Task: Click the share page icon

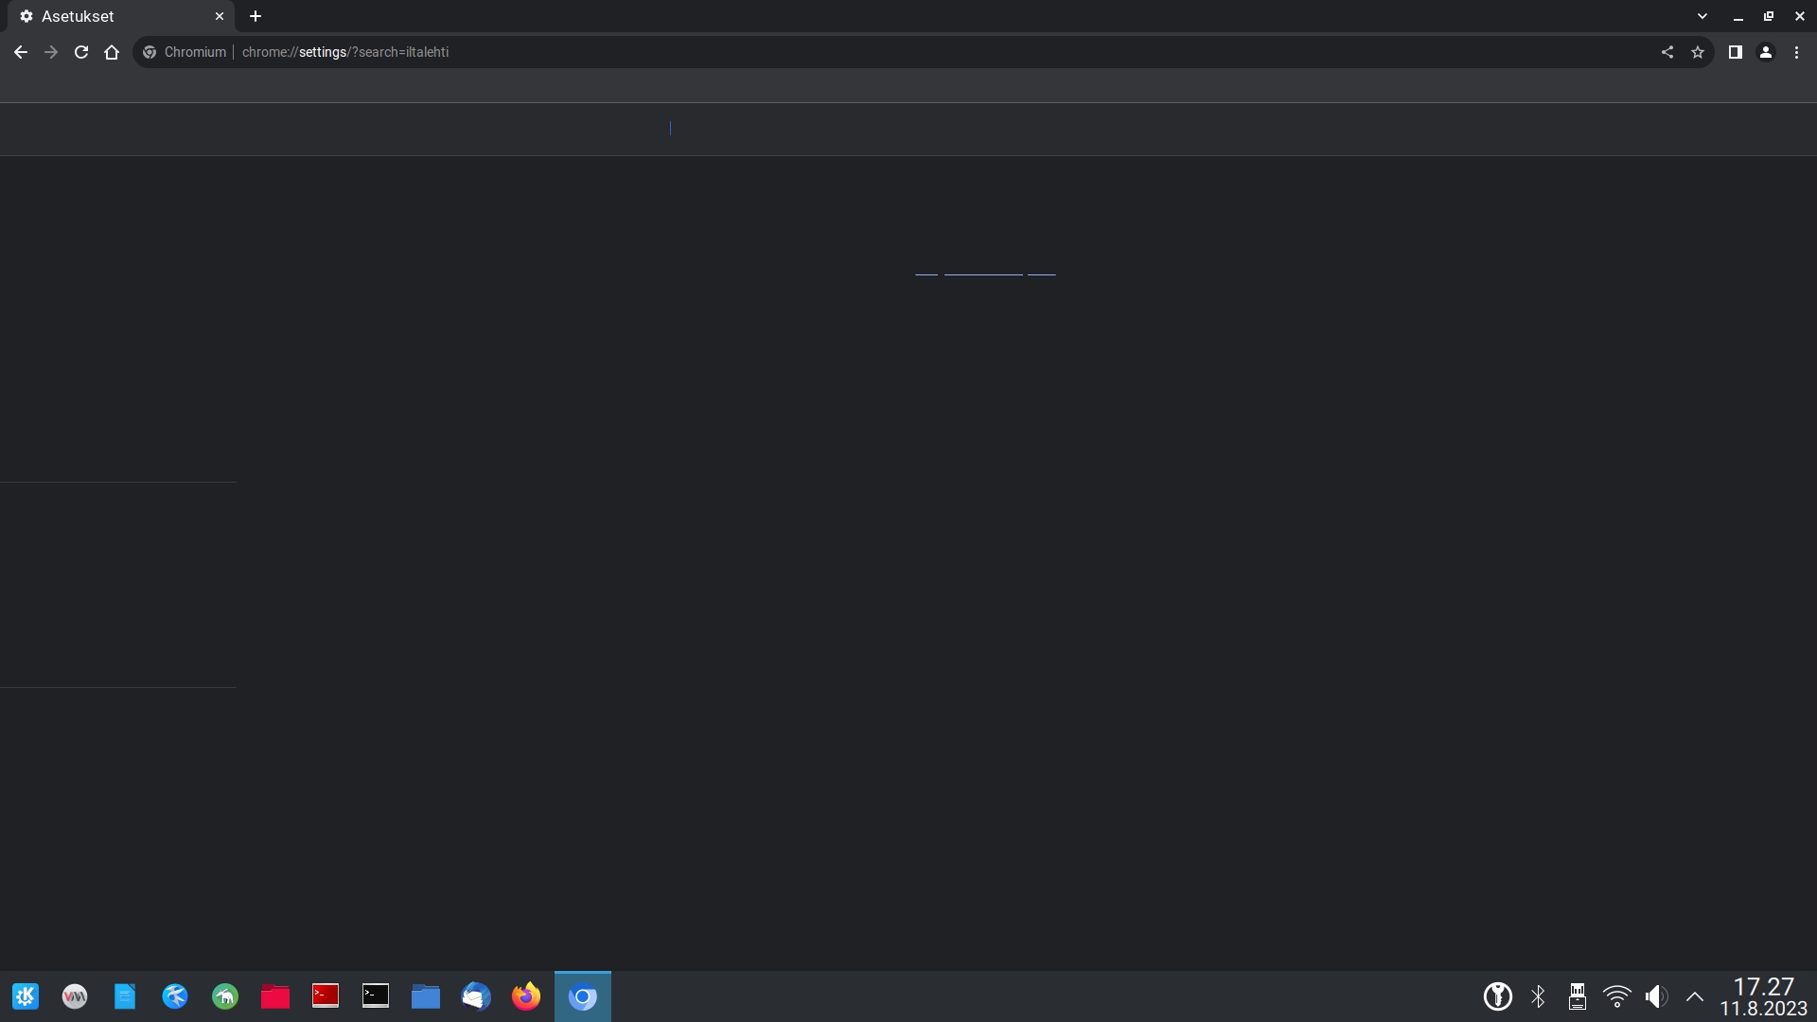Action: [x=1667, y=52]
